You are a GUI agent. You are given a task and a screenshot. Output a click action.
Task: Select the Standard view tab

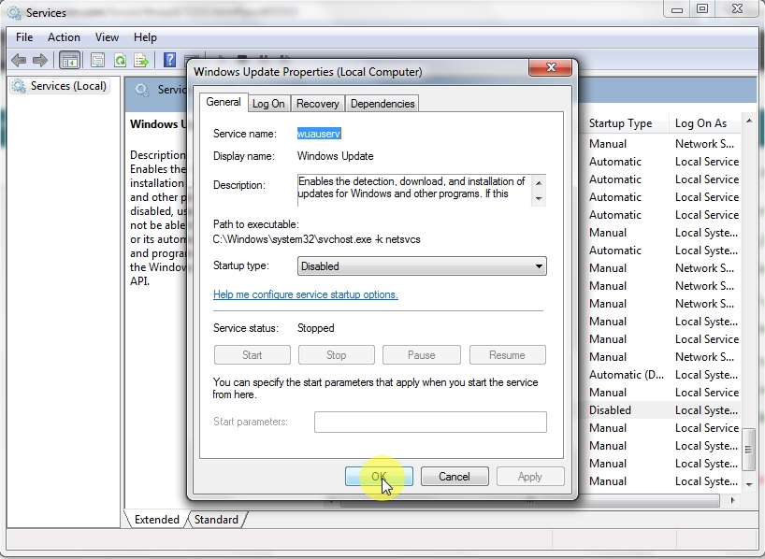click(x=216, y=520)
